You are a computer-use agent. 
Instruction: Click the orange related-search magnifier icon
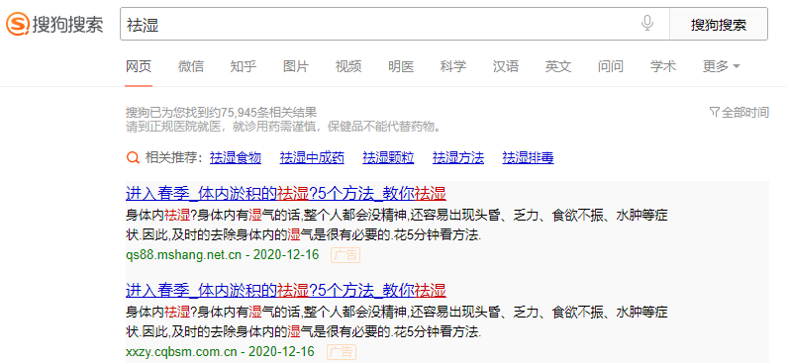tap(133, 158)
